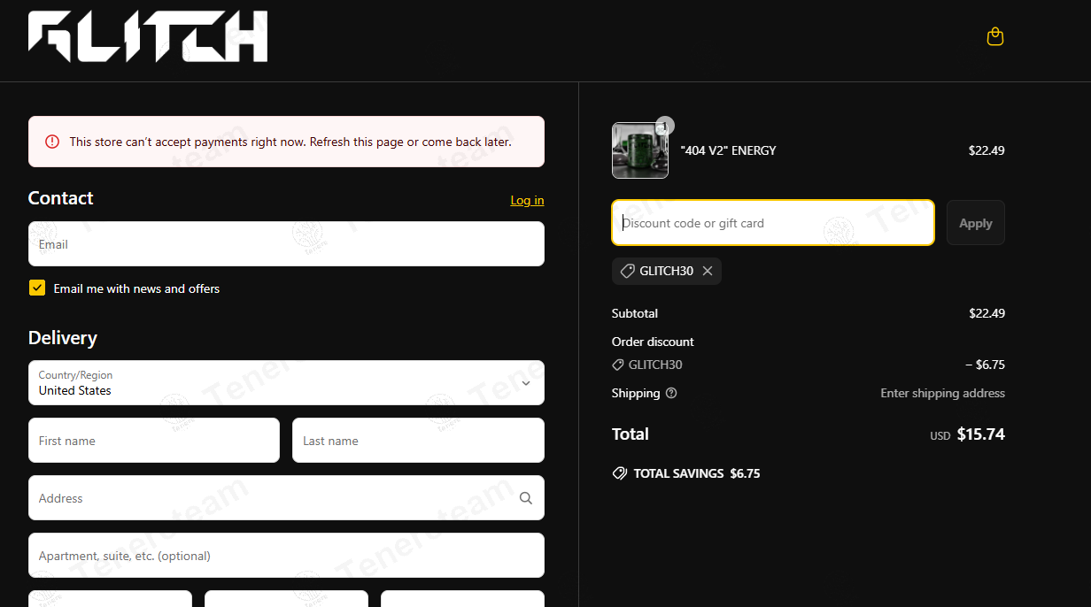Click the shipping info question mark icon
Viewport: 1091px width, 607px height.
pyautogui.click(x=671, y=393)
